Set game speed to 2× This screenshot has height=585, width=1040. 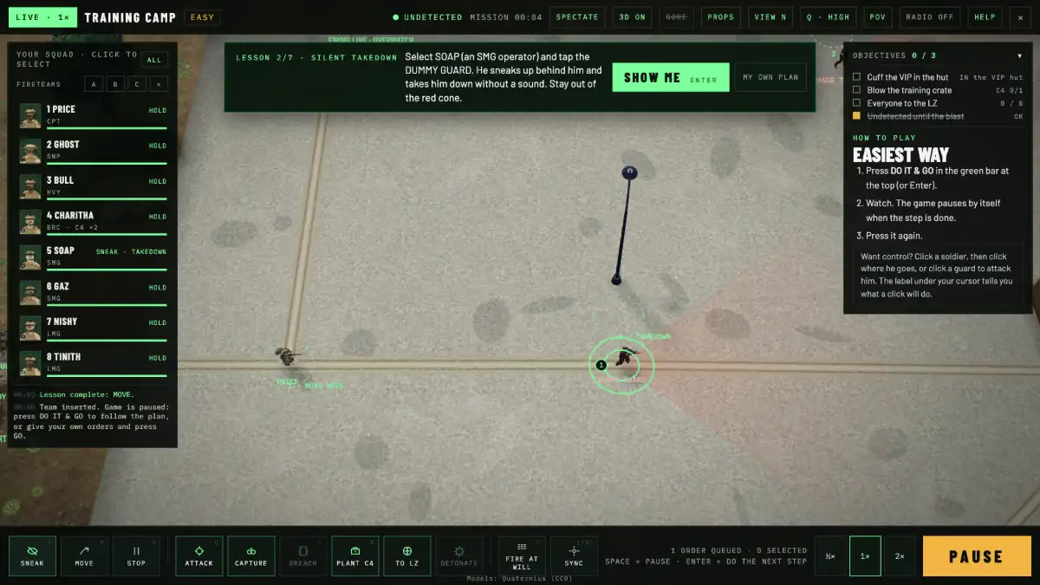[x=899, y=556]
